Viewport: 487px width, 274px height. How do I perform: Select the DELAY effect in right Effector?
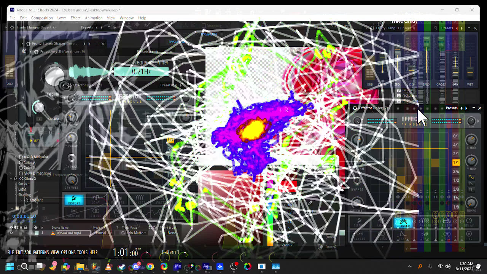coord(469,223)
